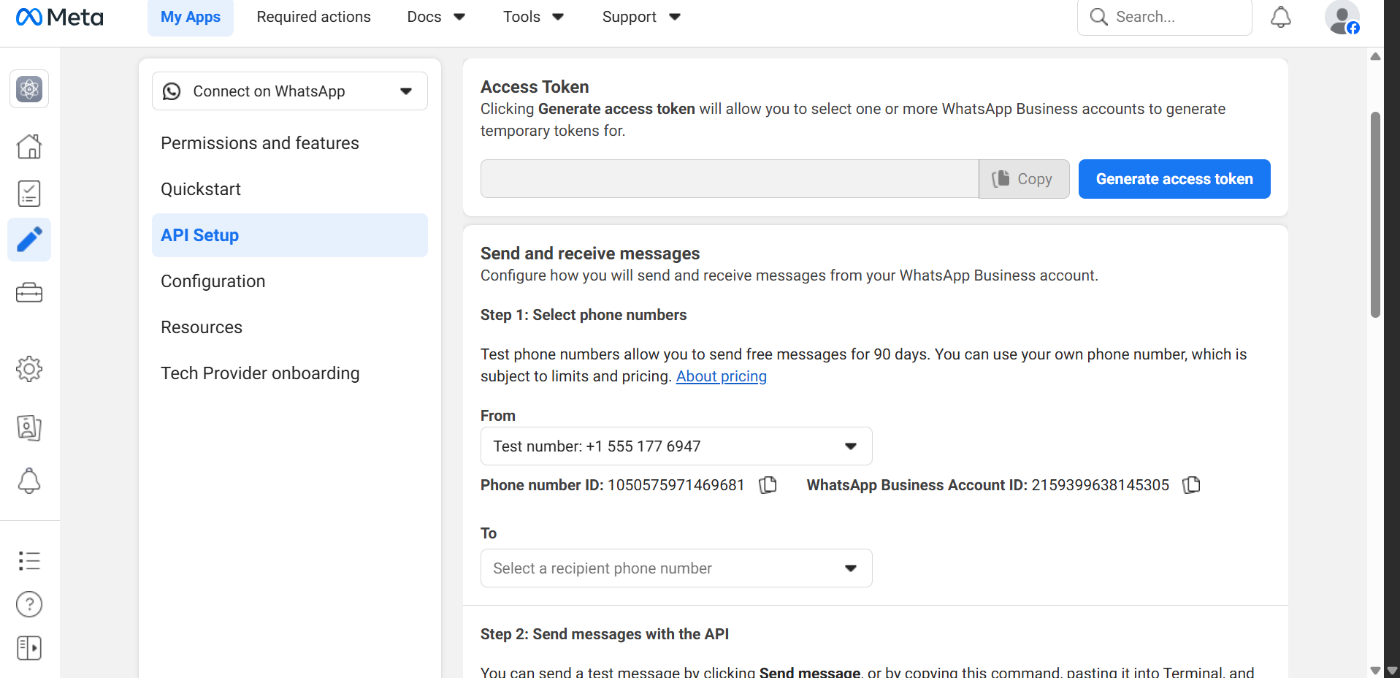Image resolution: width=1400 pixels, height=678 pixels.
Task: Open the activity log list icon
Action: [29, 560]
